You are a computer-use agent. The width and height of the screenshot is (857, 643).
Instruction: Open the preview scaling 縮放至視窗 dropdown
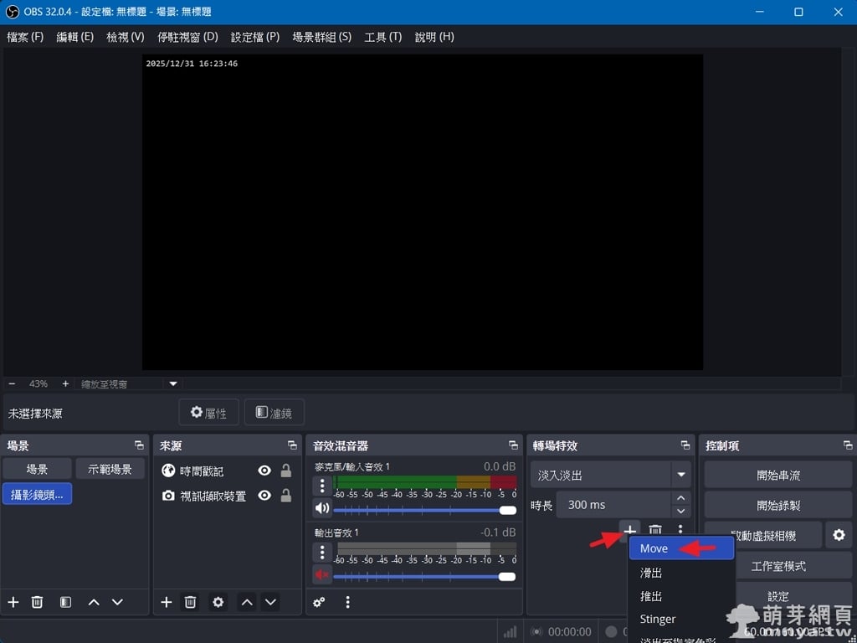coord(173,383)
